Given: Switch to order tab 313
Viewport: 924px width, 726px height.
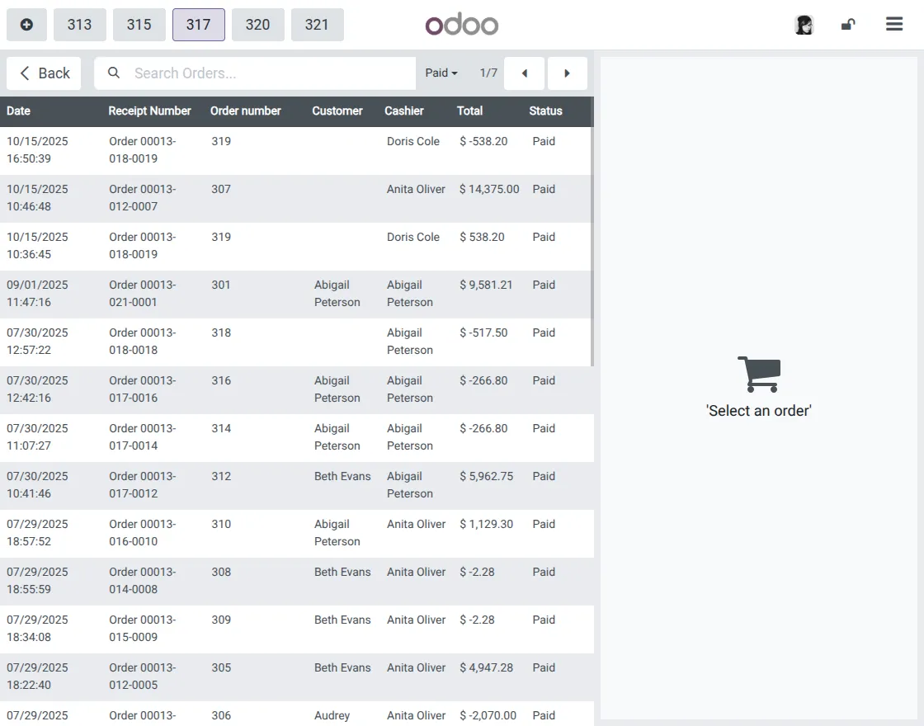Looking at the screenshot, I should point(79,25).
